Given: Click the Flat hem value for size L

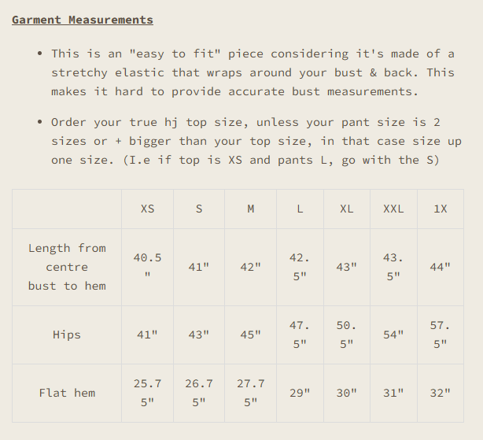Looking at the screenshot, I should pyautogui.click(x=300, y=393).
